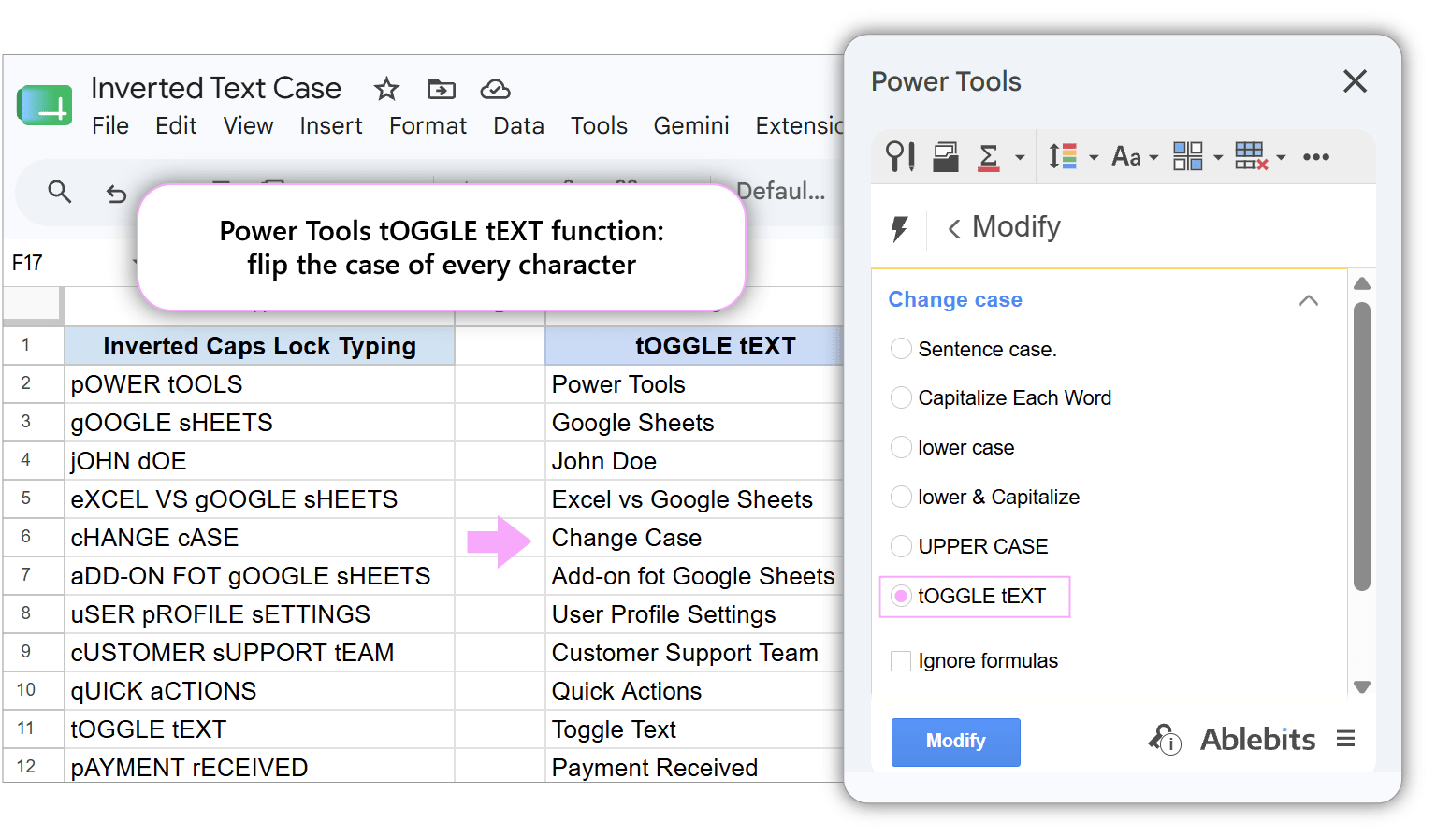The image size is (1436, 837).
Task: Select cell 'pOWER tOOLS'
Action: point(260,384)
